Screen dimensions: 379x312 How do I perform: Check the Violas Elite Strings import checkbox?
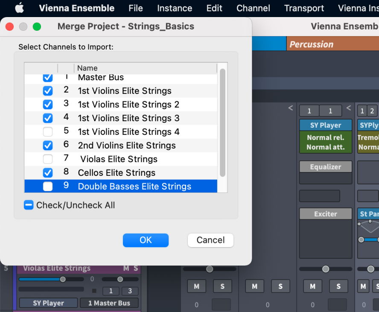coord(48,159)
